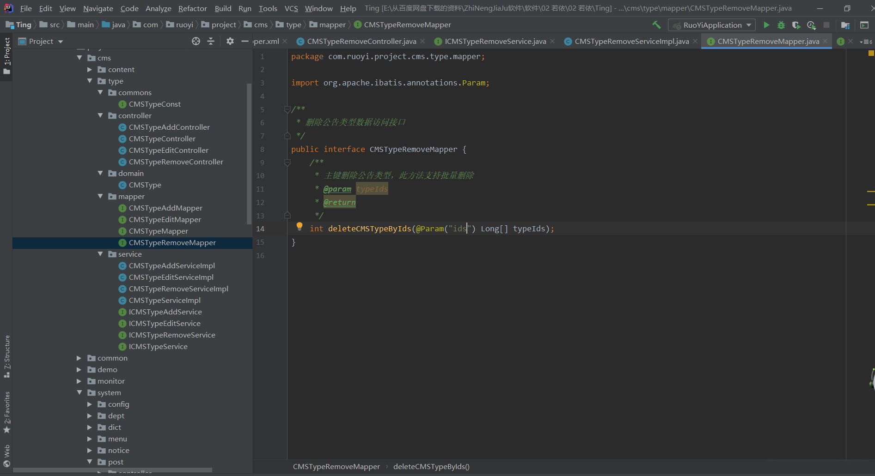
Task: Start debugging with the bug icon
Action: [x=781, y=25]
